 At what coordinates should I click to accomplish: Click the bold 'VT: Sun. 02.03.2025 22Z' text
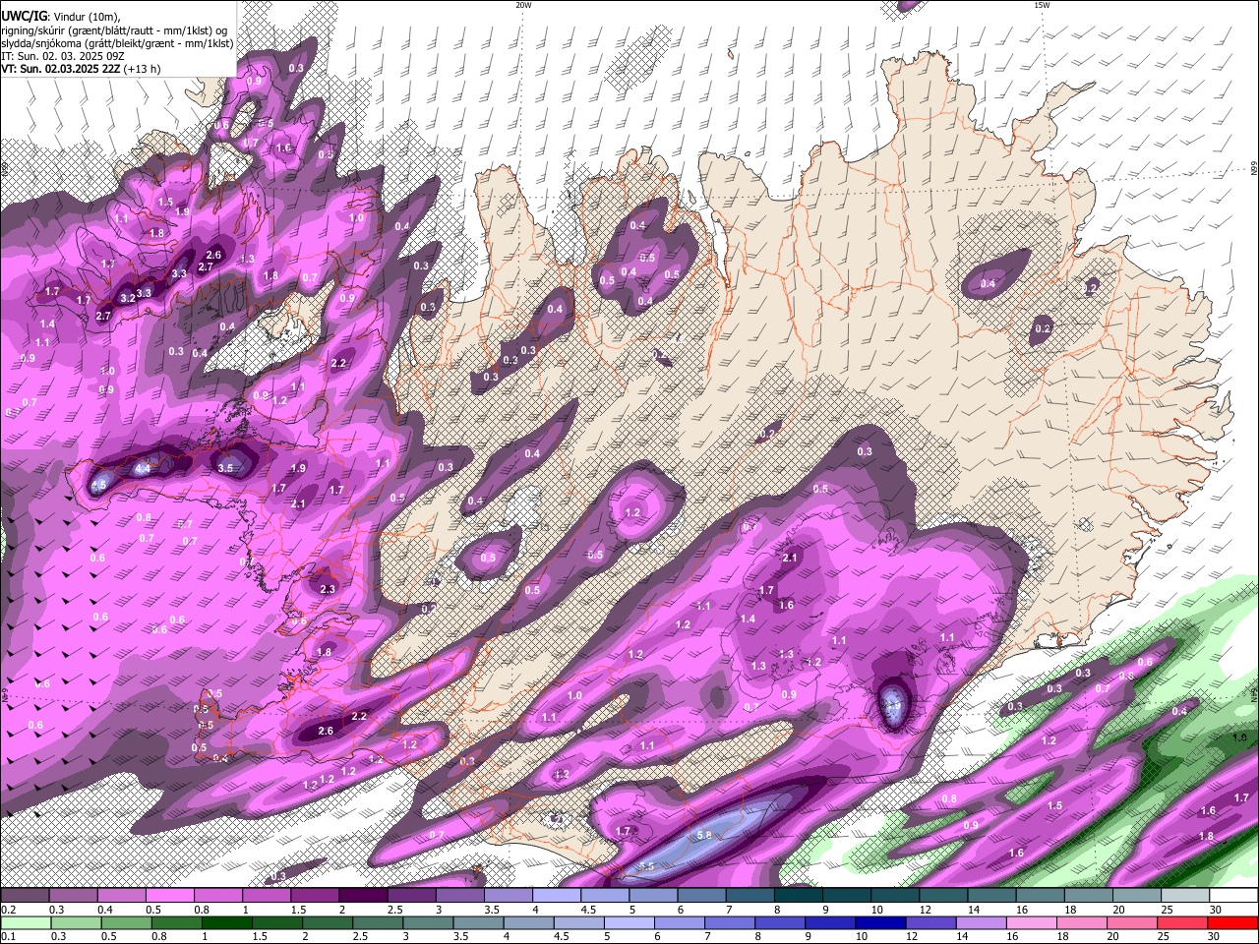pyautogui.click(x=61, y=69)
